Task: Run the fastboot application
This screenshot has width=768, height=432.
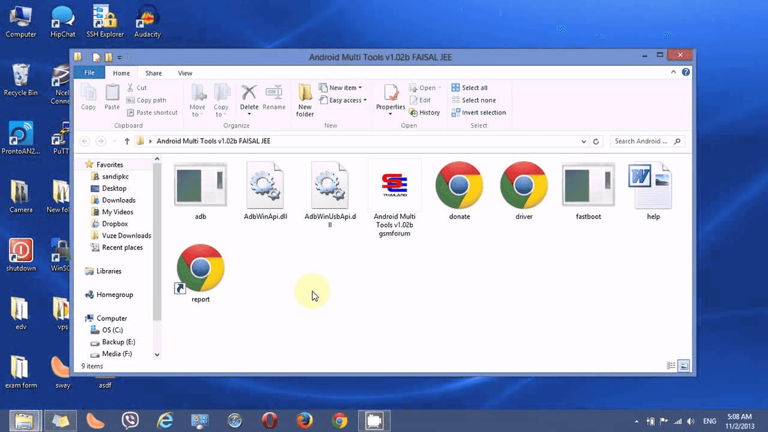Action: 587,186
